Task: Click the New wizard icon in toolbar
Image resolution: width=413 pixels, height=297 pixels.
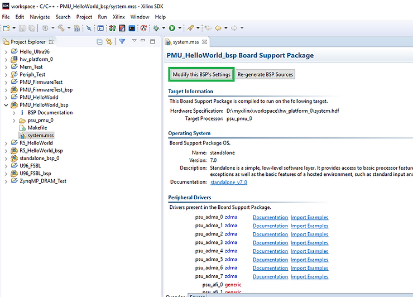Action: [x=6, y=28]
